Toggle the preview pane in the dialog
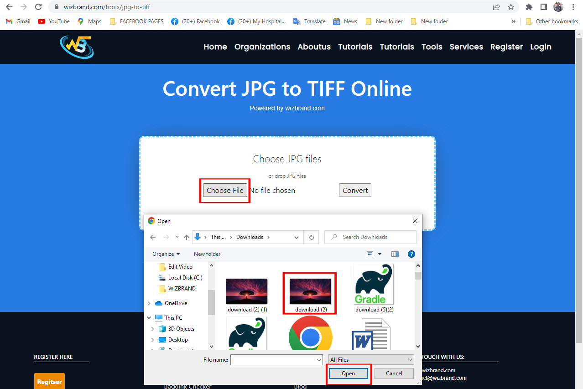The width and height of the screenshot is (583, 389). [x=395, y=254]
